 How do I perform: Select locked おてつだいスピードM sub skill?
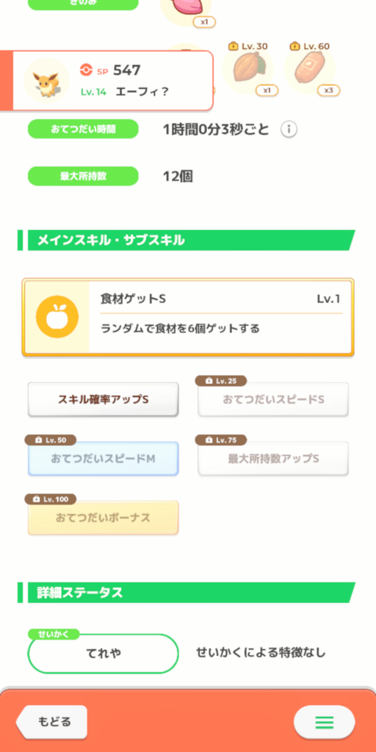[x=103, y=458]
